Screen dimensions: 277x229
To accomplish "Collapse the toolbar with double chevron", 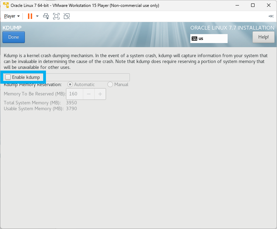I will pos(271,16).
